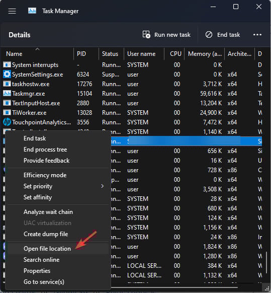The width and height of the screenshot is (271, 293).
Task: Open the three-dot more options menu
Action: coord(257,35)
